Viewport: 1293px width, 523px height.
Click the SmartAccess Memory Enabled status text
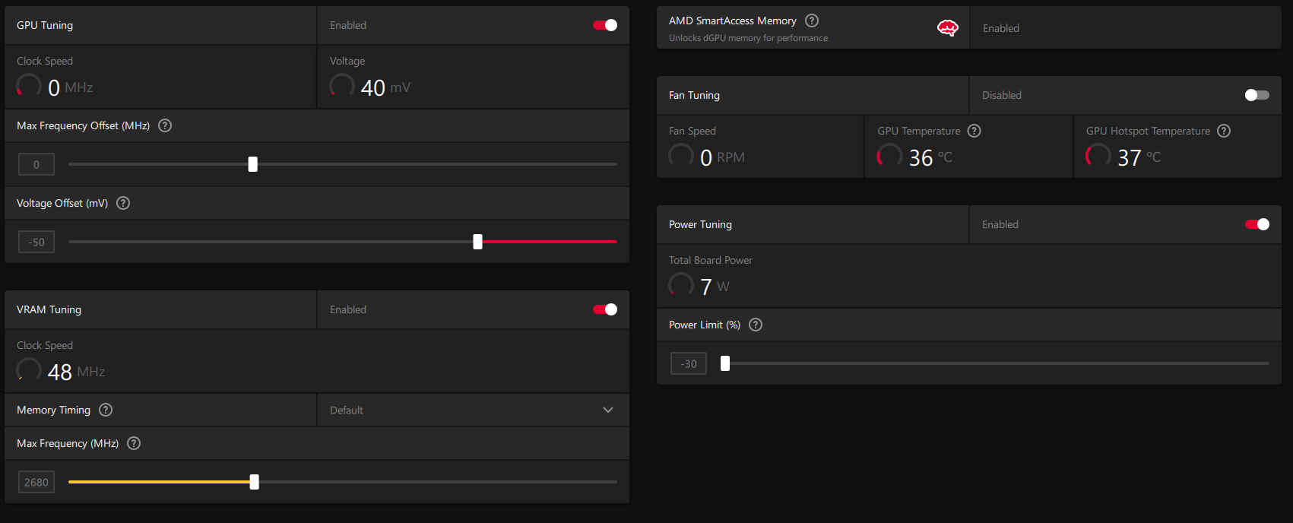click(x=1000, y=28)
